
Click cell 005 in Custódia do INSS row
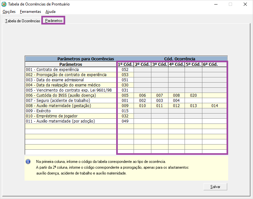[x=125, y=95]
